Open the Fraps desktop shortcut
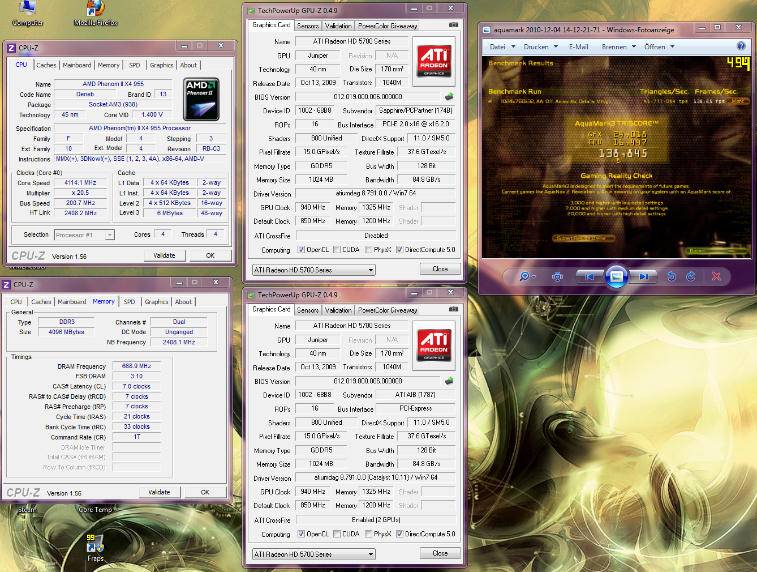The width and height of the screenshot is (757, 572). click(95, 548)
